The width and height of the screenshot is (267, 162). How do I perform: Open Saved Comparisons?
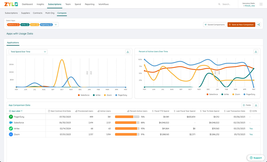tap(215, 25)
